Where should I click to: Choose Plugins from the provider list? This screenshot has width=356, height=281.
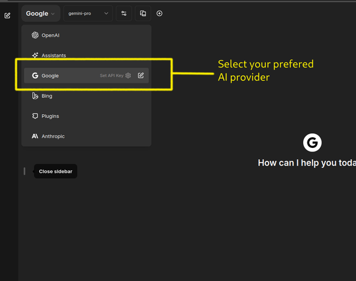[50, 116]
